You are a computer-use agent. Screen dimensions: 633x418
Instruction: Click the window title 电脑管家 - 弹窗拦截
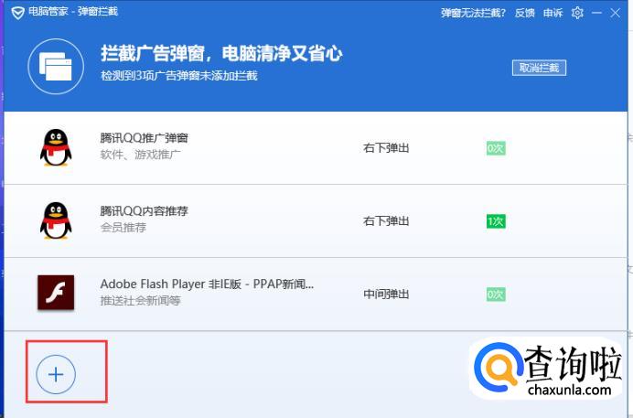tap(73, 12)
